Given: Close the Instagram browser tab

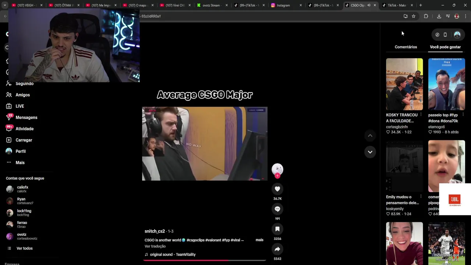Looking at the screenshot, I should (301, 5).
